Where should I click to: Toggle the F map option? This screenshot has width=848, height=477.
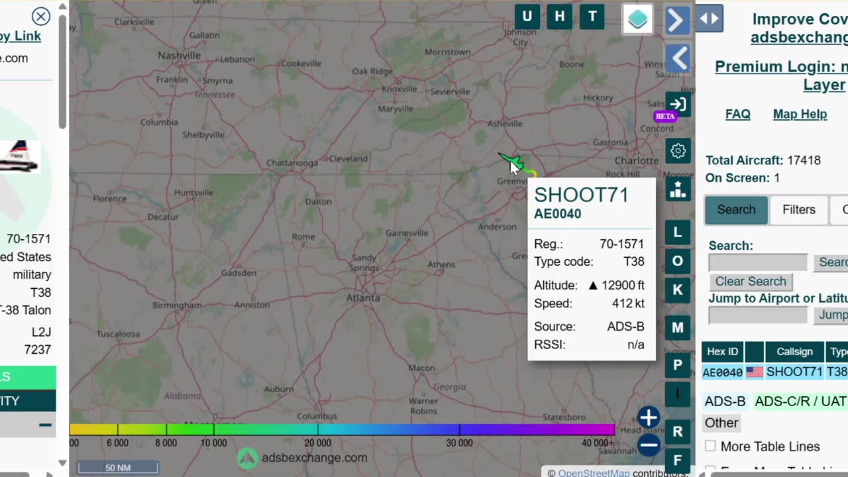click(x=678, y=460)
